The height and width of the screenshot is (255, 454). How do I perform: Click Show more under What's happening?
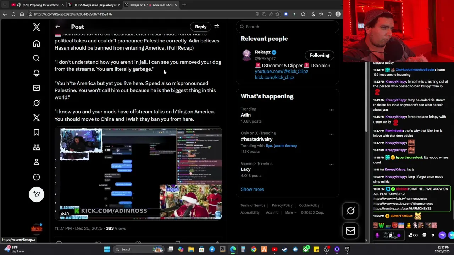(252, 189)
